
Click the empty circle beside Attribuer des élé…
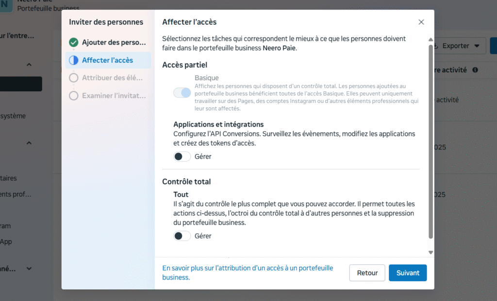(x=74, y=78)
